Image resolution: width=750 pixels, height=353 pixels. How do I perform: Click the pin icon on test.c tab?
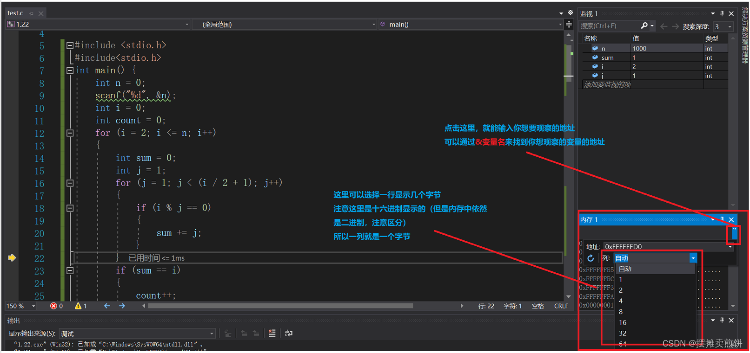click(31, 13)
